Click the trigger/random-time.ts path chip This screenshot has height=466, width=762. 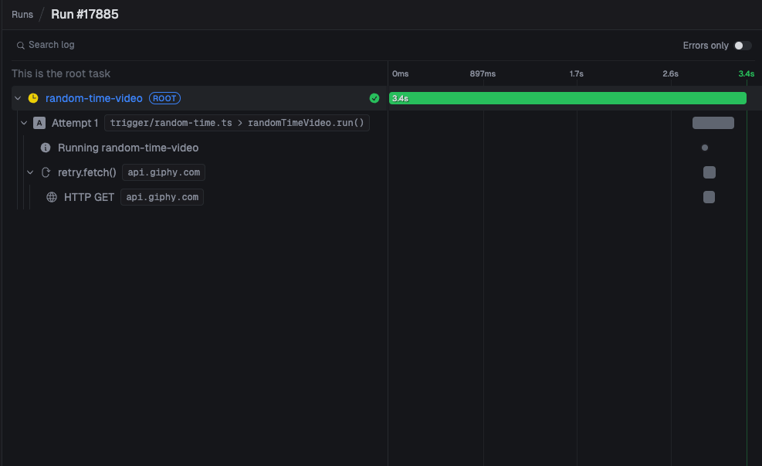237,123
